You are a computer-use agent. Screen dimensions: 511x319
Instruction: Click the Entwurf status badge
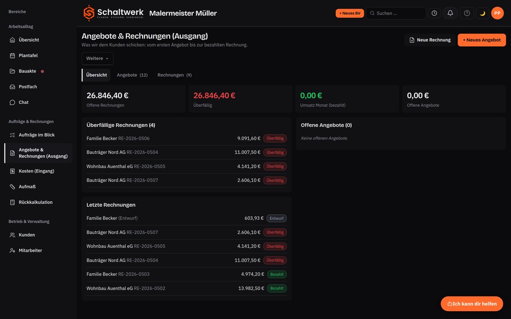coord(276,218)
